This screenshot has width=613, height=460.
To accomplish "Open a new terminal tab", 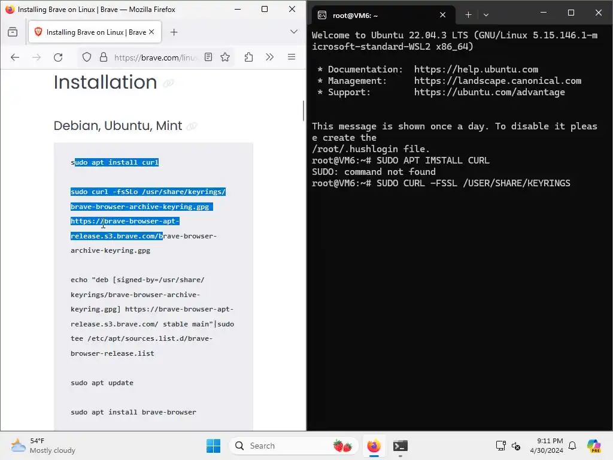I will click(x=468, y=15).
